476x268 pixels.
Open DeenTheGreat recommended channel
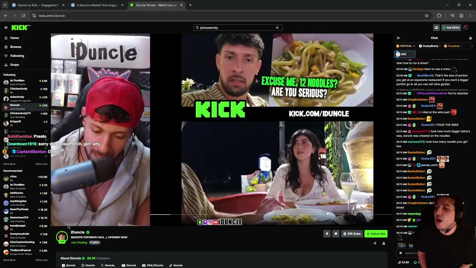pyautogui.click(x=25, y=211)
